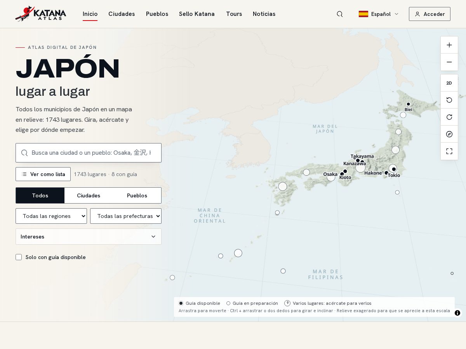This screenshot has width=466, height=349.
Task: Open the Ciudades menu in the header
Action: point(122,14)
